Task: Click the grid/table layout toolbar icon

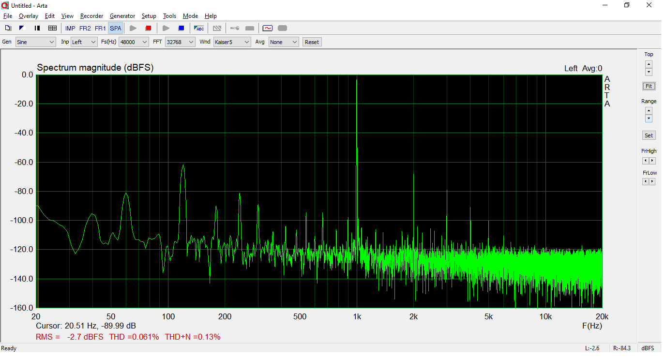Action: pos(52,28)
